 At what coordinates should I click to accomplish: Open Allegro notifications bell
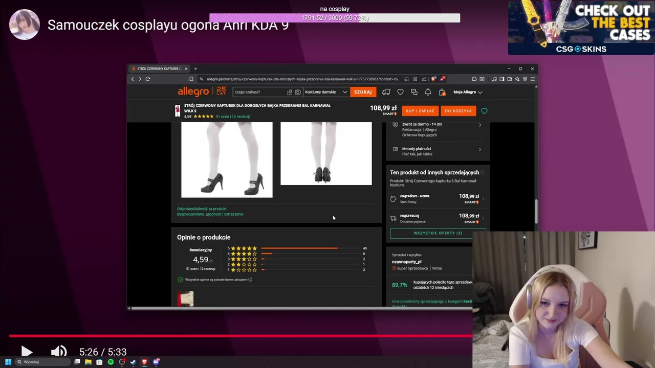428,92
